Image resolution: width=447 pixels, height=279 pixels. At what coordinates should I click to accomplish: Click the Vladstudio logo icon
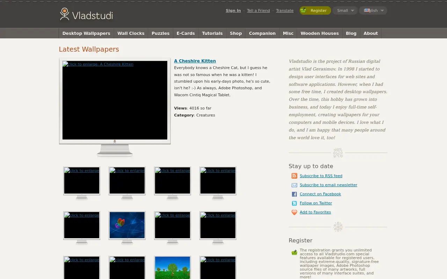[x=65, y=14]
